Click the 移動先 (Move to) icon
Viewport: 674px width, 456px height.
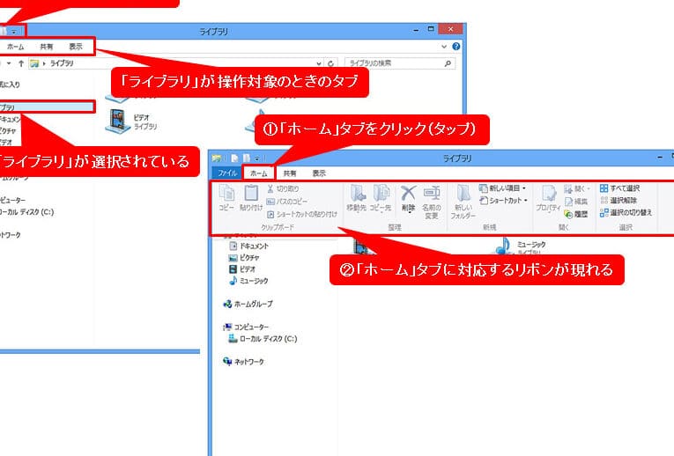click(357, 196)
